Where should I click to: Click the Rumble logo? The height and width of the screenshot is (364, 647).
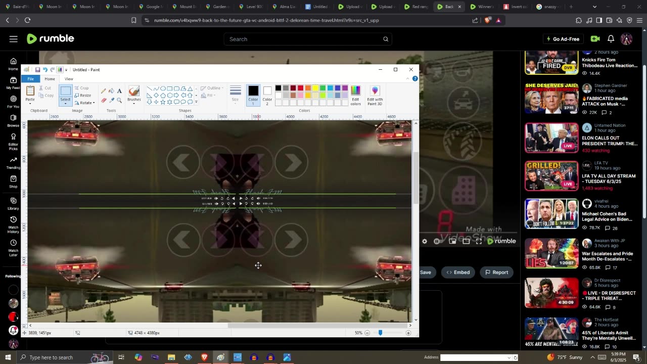click(x=51, y=39)
